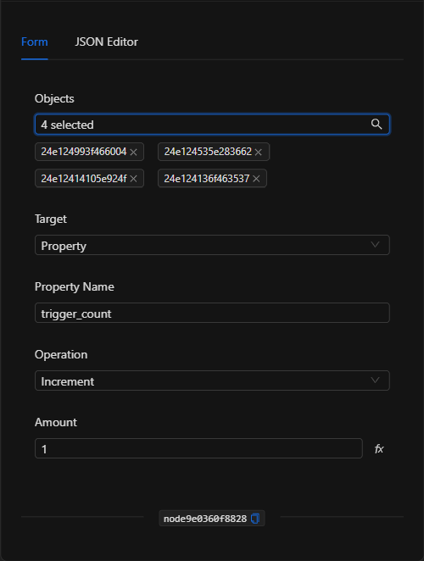The height and width of the screenshot is (561, 424).
Task: Click the Objects label
Action: [x=54, y=99]
